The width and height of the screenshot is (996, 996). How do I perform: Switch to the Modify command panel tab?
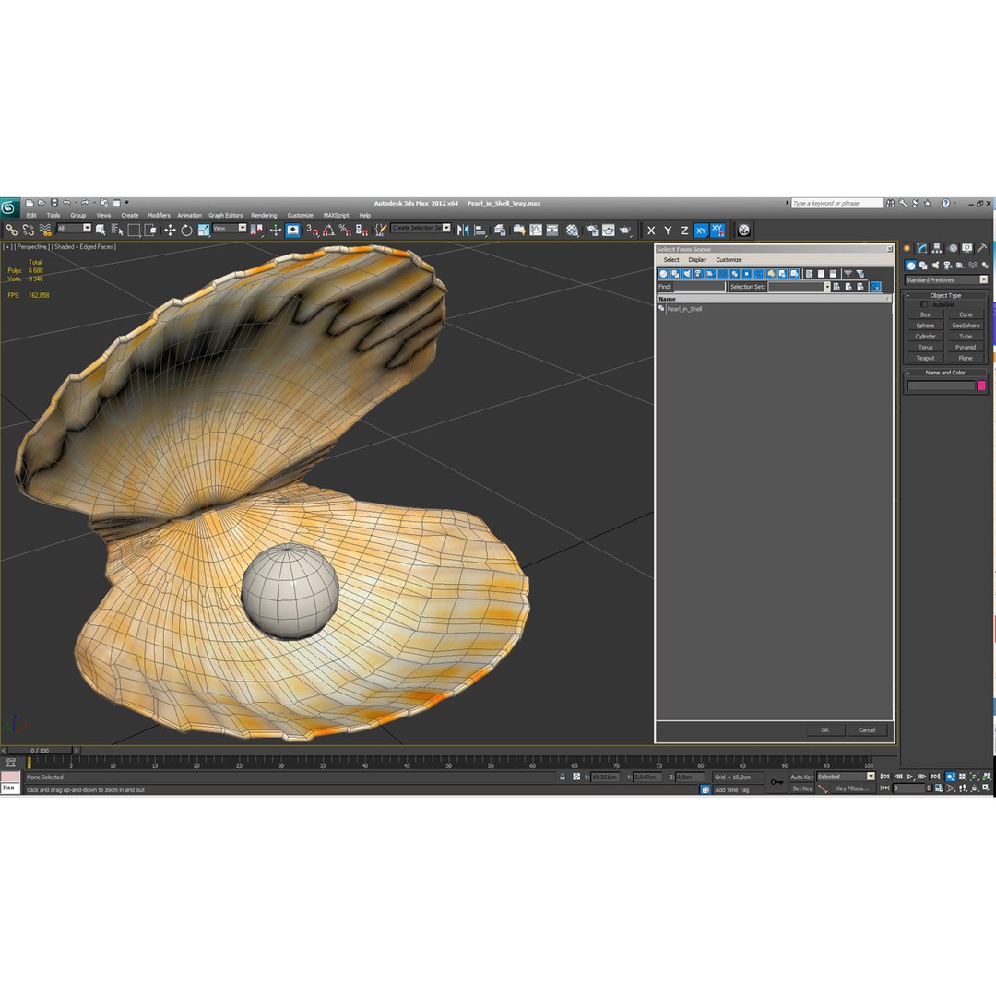pyautogui.click(x=921, y=248)
